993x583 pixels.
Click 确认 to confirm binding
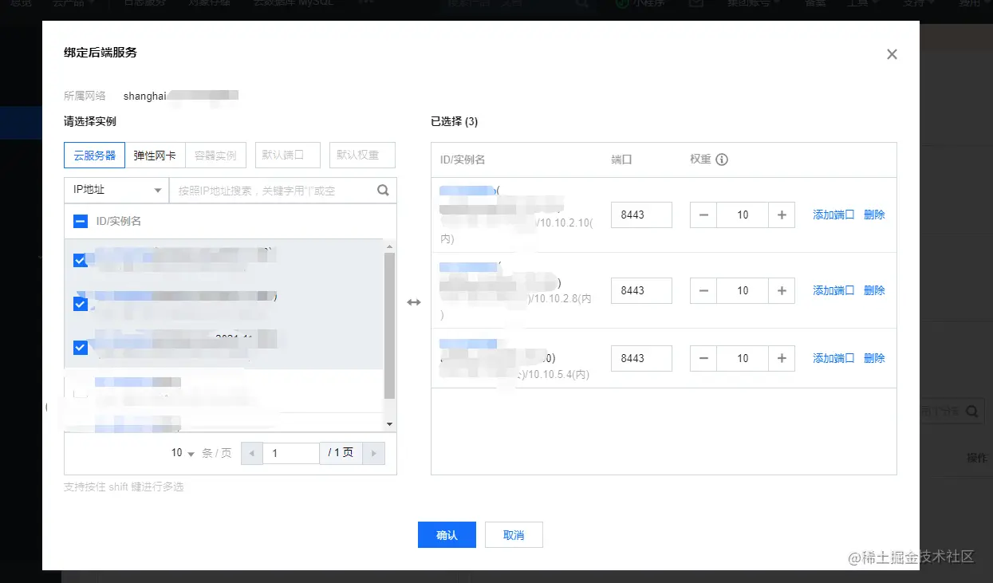tap(447, 535)
